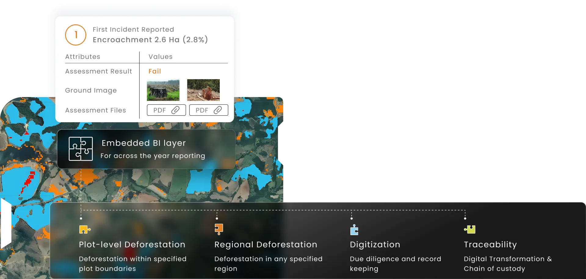Select the Digitization heading
The width and height of the screenshot is (586, 279).
tap(375, 245)
